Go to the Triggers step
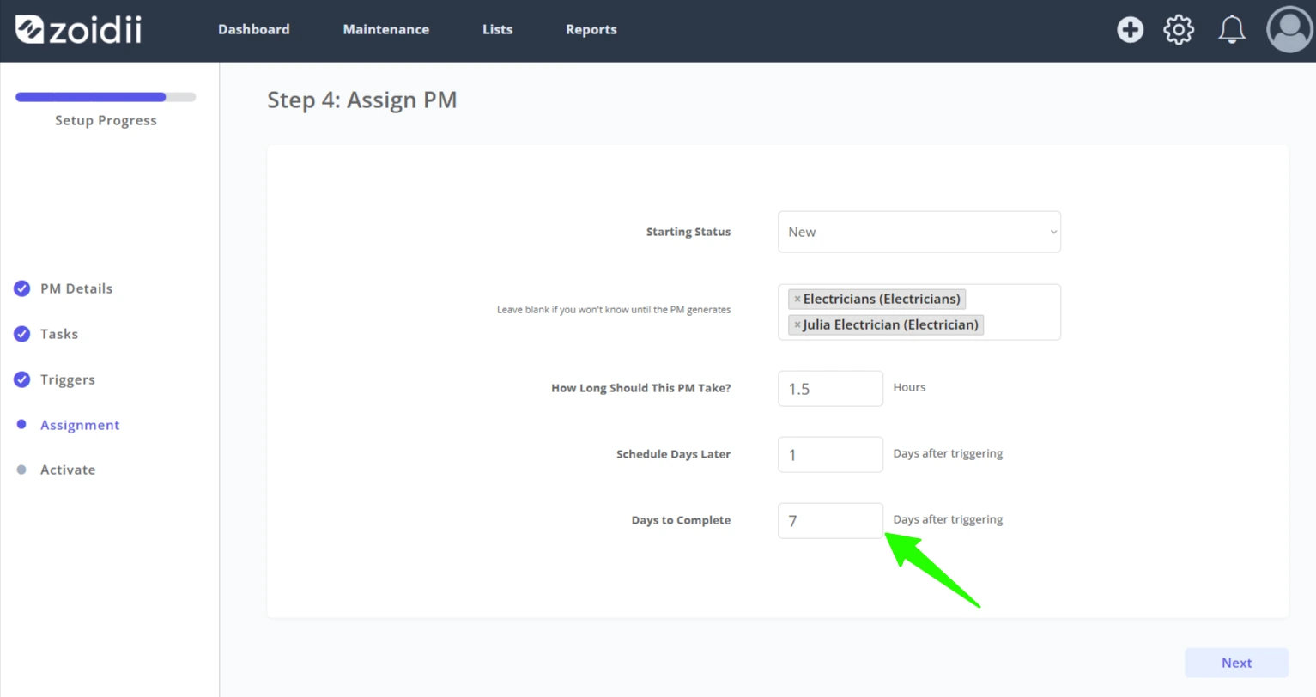This screenshot has width=1316, height=697. 68,379
